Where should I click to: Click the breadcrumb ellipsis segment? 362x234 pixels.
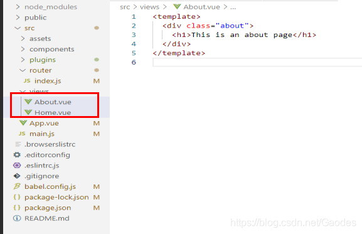click(x=233, y=8)
